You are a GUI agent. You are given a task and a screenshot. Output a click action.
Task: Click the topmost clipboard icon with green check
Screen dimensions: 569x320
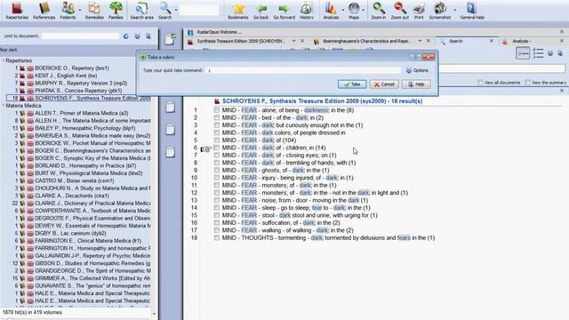(170, 39)
